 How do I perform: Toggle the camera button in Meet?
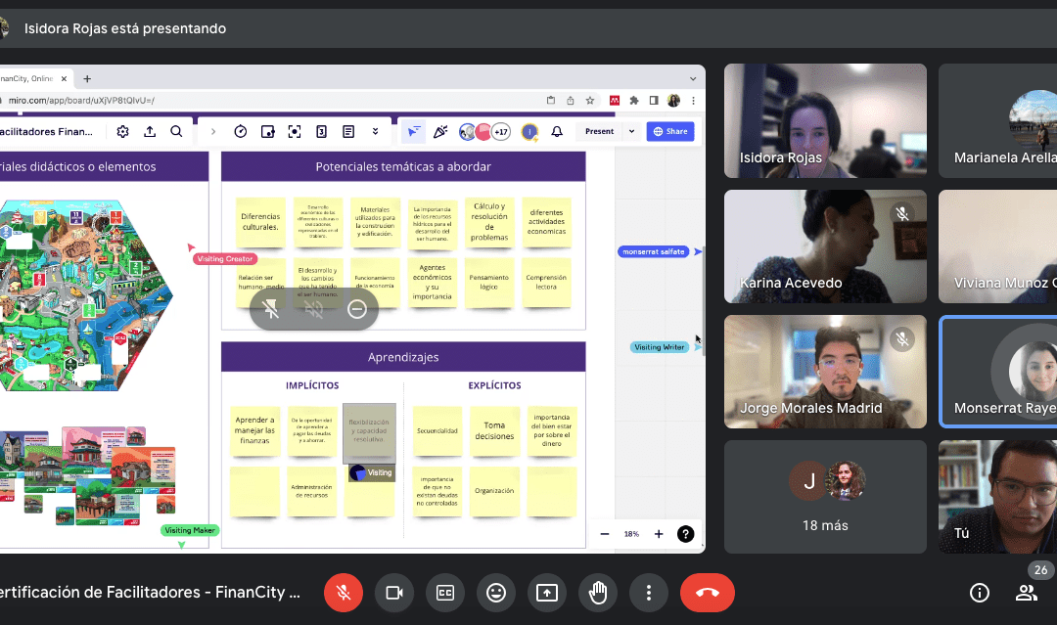[x=394, y=593]
